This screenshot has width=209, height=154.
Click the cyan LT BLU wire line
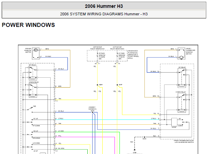pyautogui.click(x=107, y=120)
